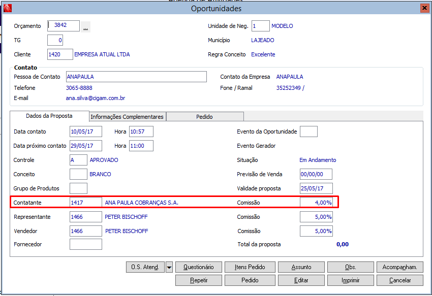The height and width of the screenshot is (296, 432).
Task: Click the MODELO unit name
Action: pyautogui.click(x=282, y=26)
